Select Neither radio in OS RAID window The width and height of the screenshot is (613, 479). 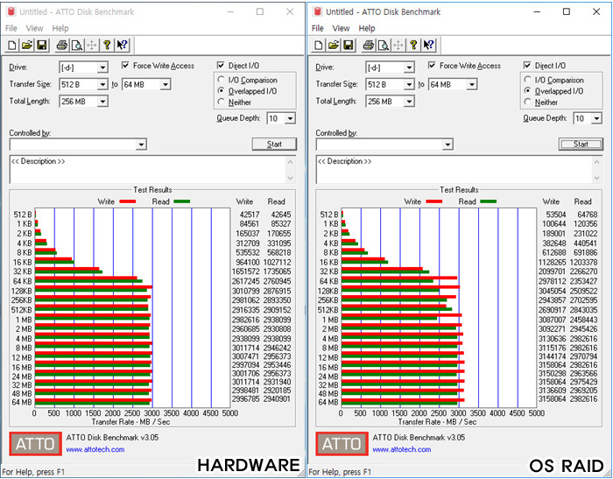click(527, 102)
